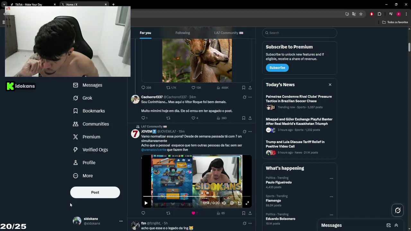Open Profile in the sidebar

pos(84,163)
